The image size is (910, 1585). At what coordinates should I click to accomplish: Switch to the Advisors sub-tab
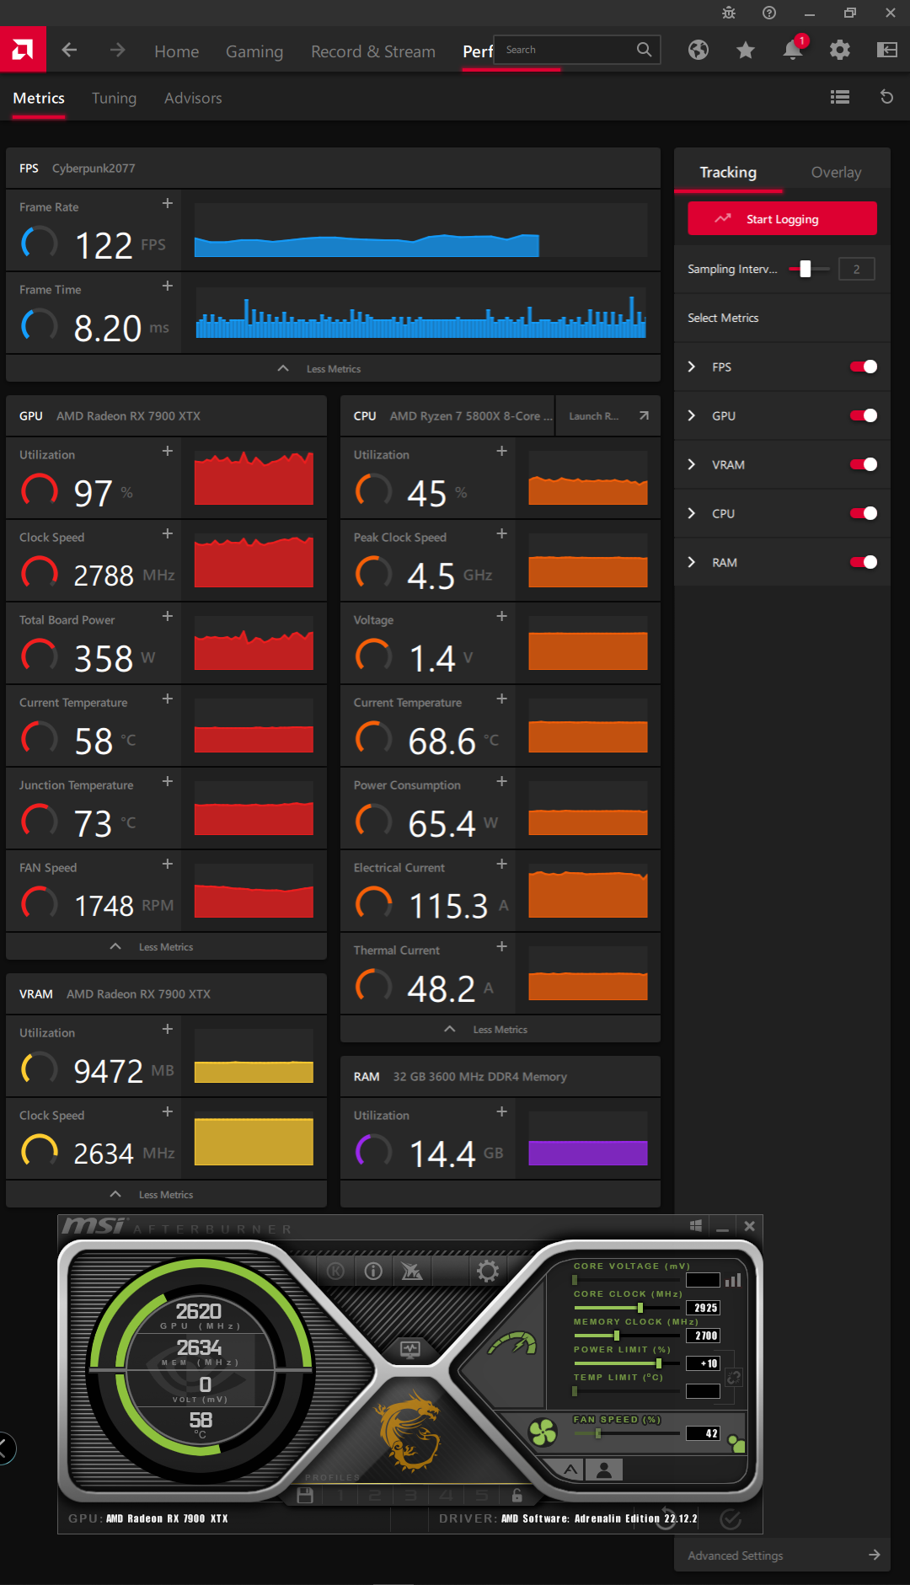click(x=193, y=98)
